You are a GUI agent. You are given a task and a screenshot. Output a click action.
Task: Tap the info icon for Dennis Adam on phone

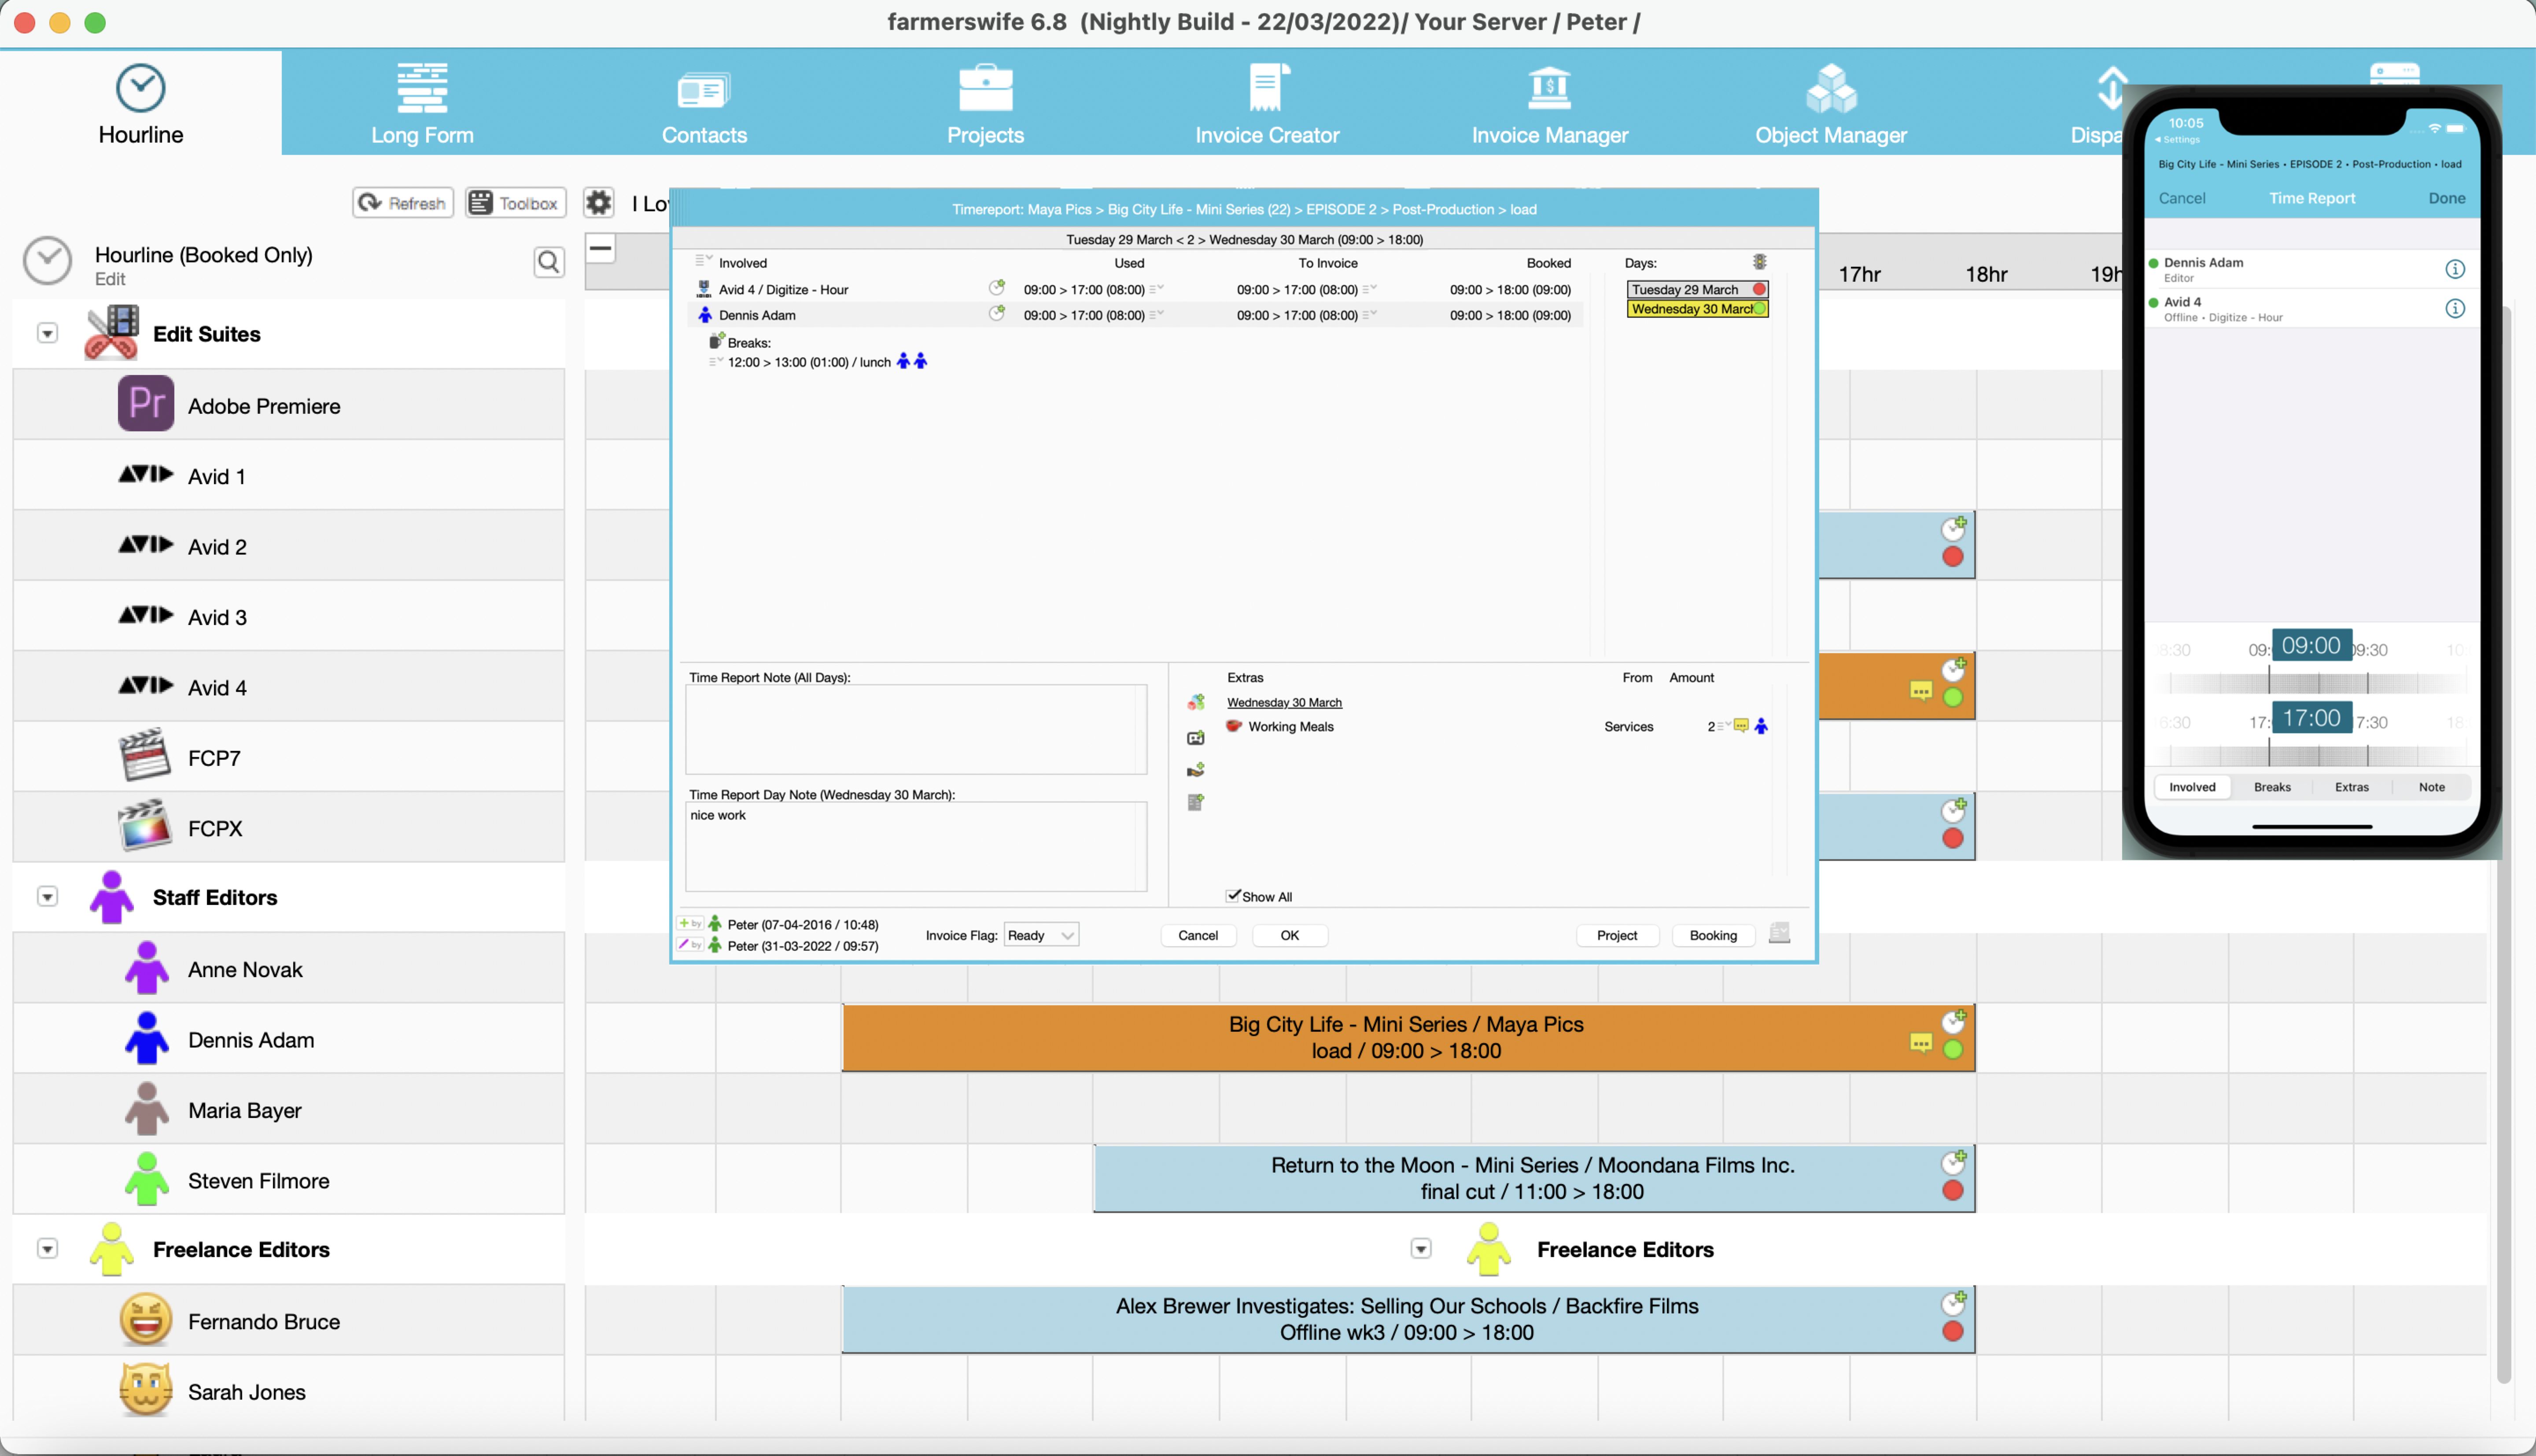click(x=2455, y=269)
